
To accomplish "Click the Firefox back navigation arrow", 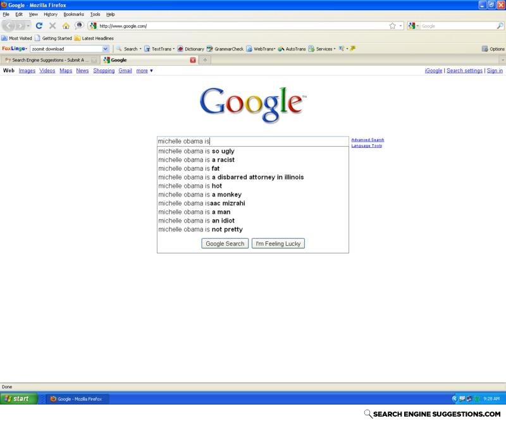I will coord(8,26).
